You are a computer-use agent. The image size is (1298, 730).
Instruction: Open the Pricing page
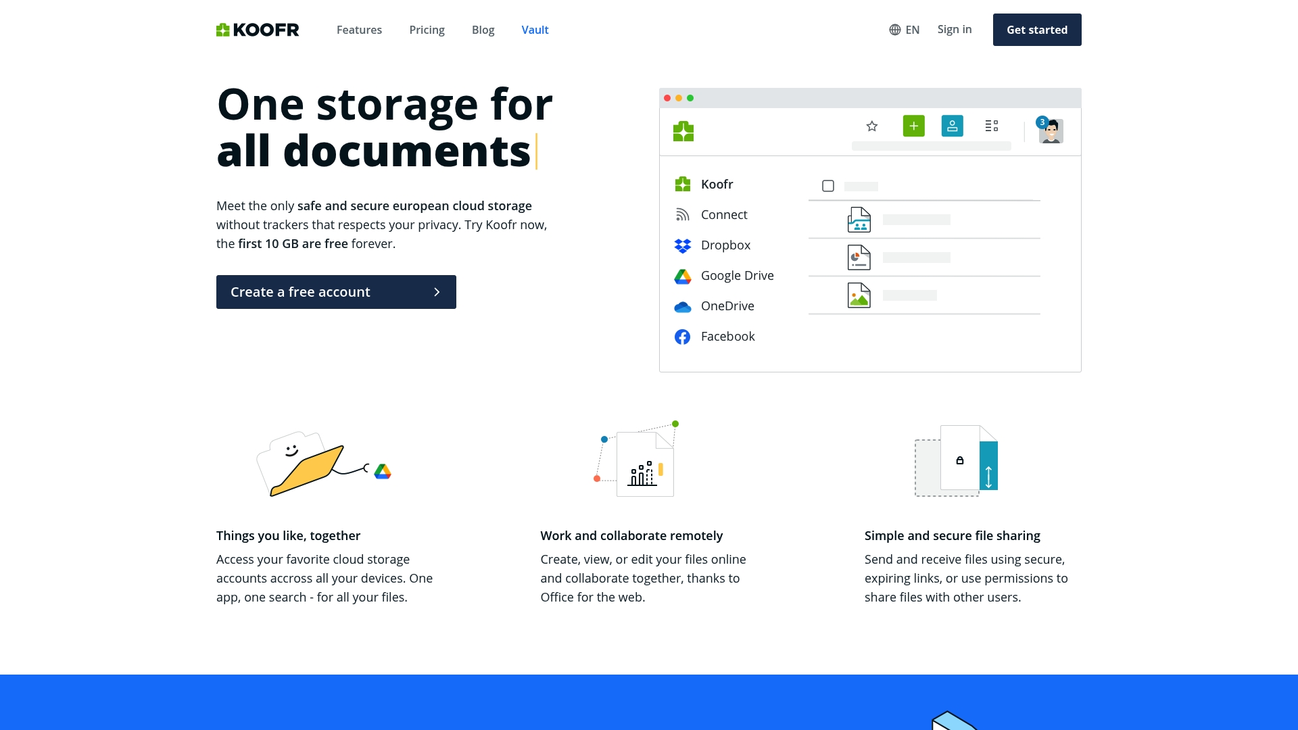click(427, 30)
